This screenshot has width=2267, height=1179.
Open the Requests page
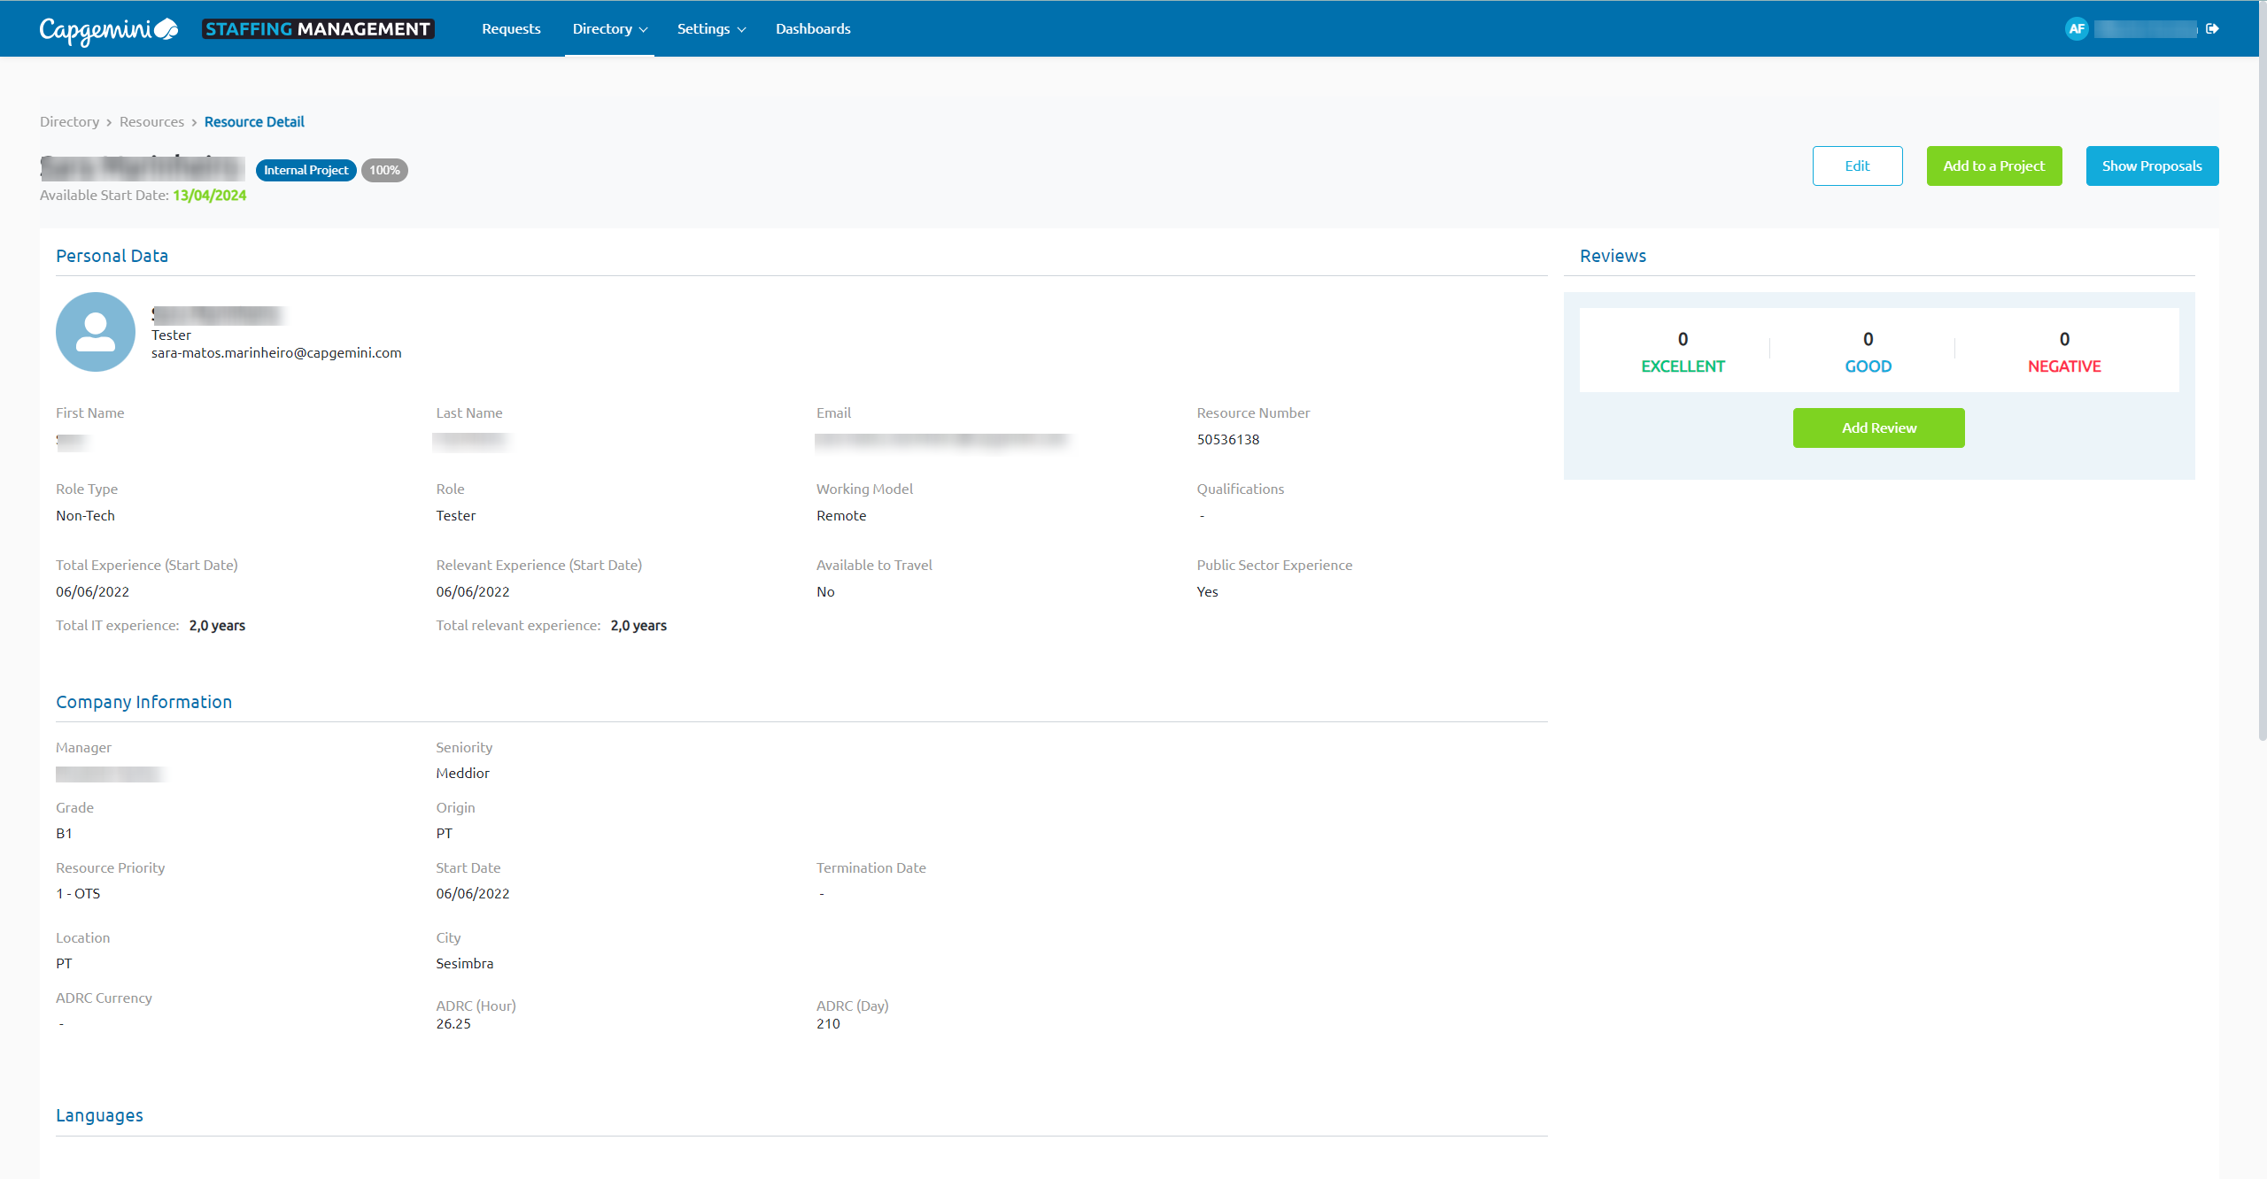[511, 29]
